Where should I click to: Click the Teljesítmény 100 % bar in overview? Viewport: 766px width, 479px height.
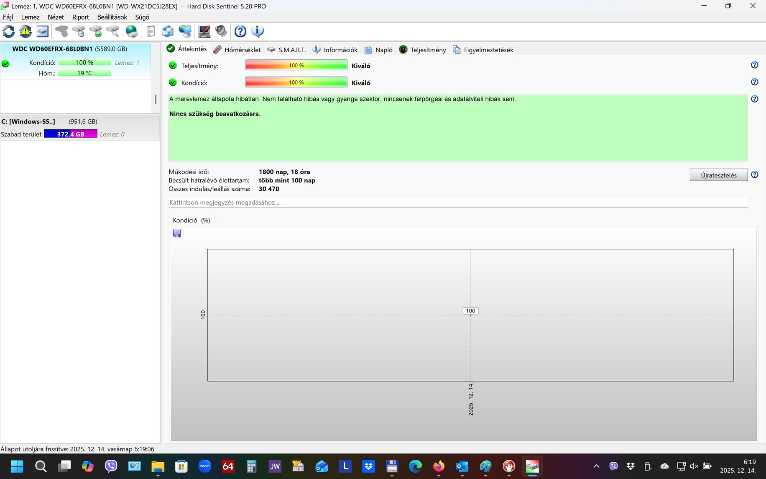296,65
